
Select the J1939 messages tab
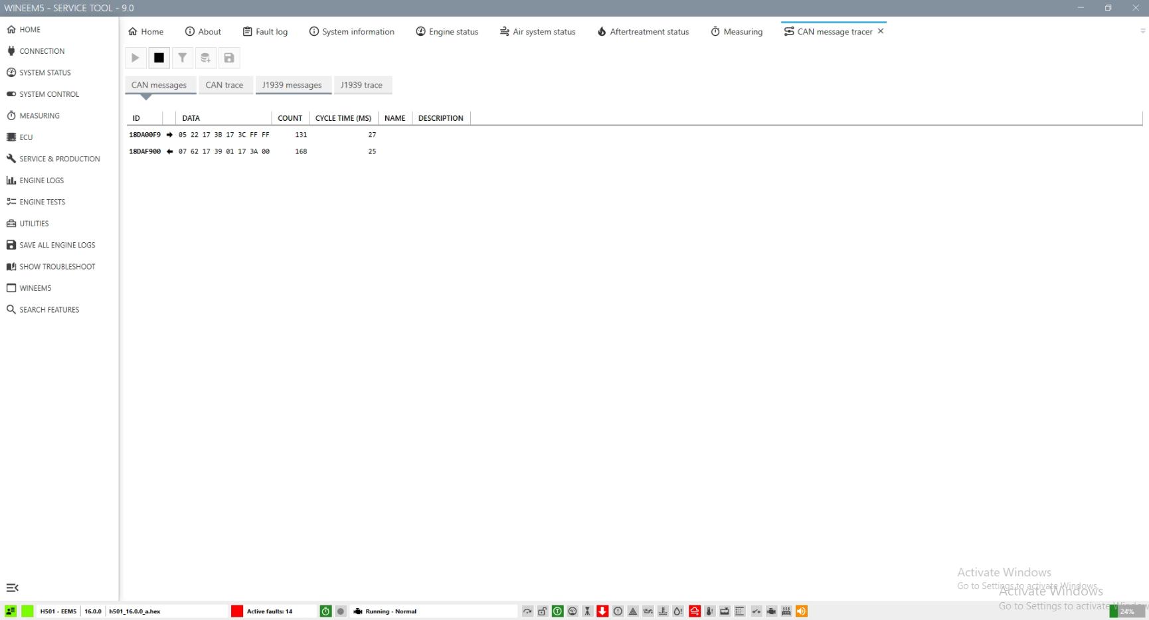292,85
